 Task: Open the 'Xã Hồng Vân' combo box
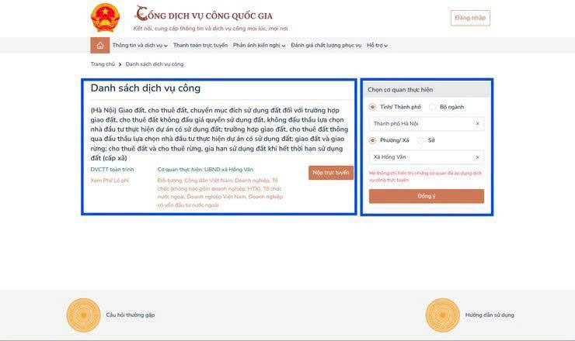(427, 157)
